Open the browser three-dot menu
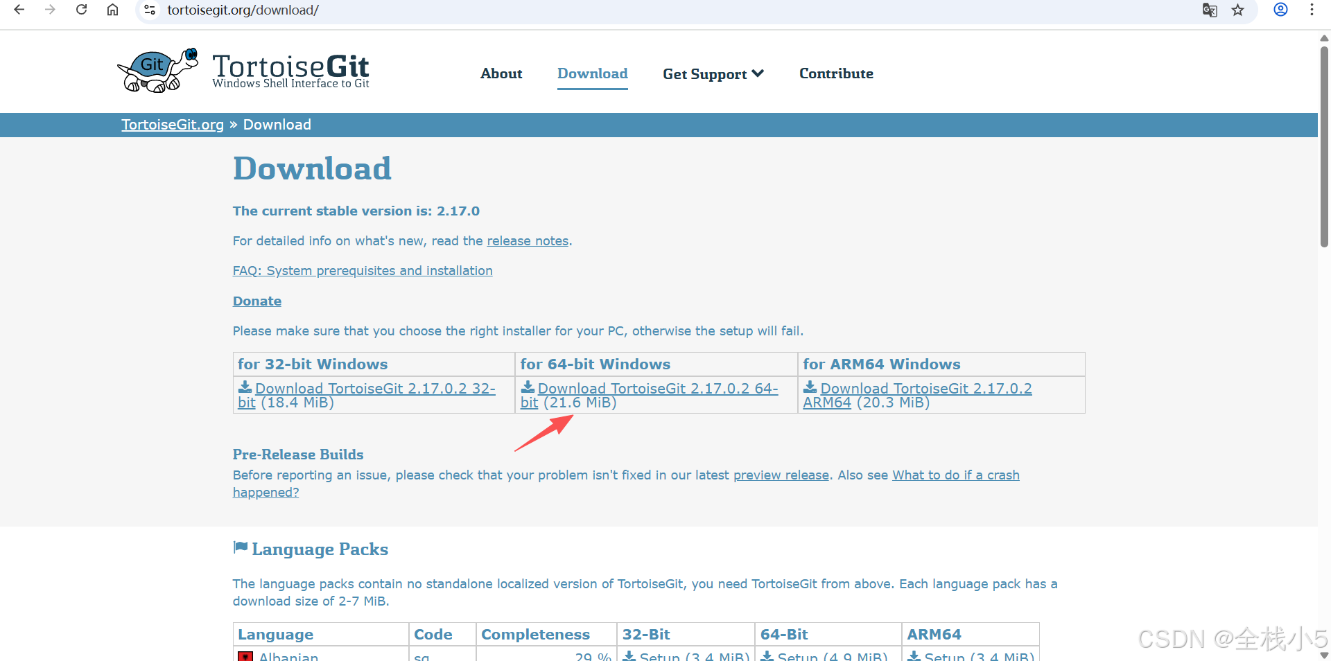 1312,10
